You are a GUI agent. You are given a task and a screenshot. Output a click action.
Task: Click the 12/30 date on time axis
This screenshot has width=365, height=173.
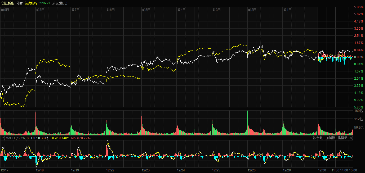[x=322, y=170]
